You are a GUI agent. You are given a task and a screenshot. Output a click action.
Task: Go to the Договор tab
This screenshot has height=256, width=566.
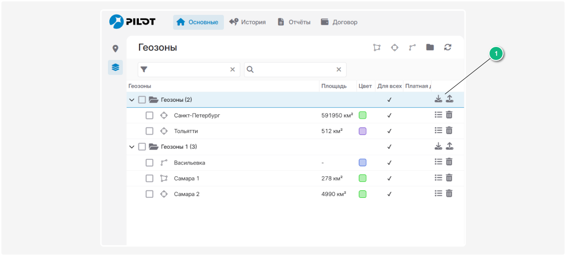pyautogui.click(x=339, y=22)
